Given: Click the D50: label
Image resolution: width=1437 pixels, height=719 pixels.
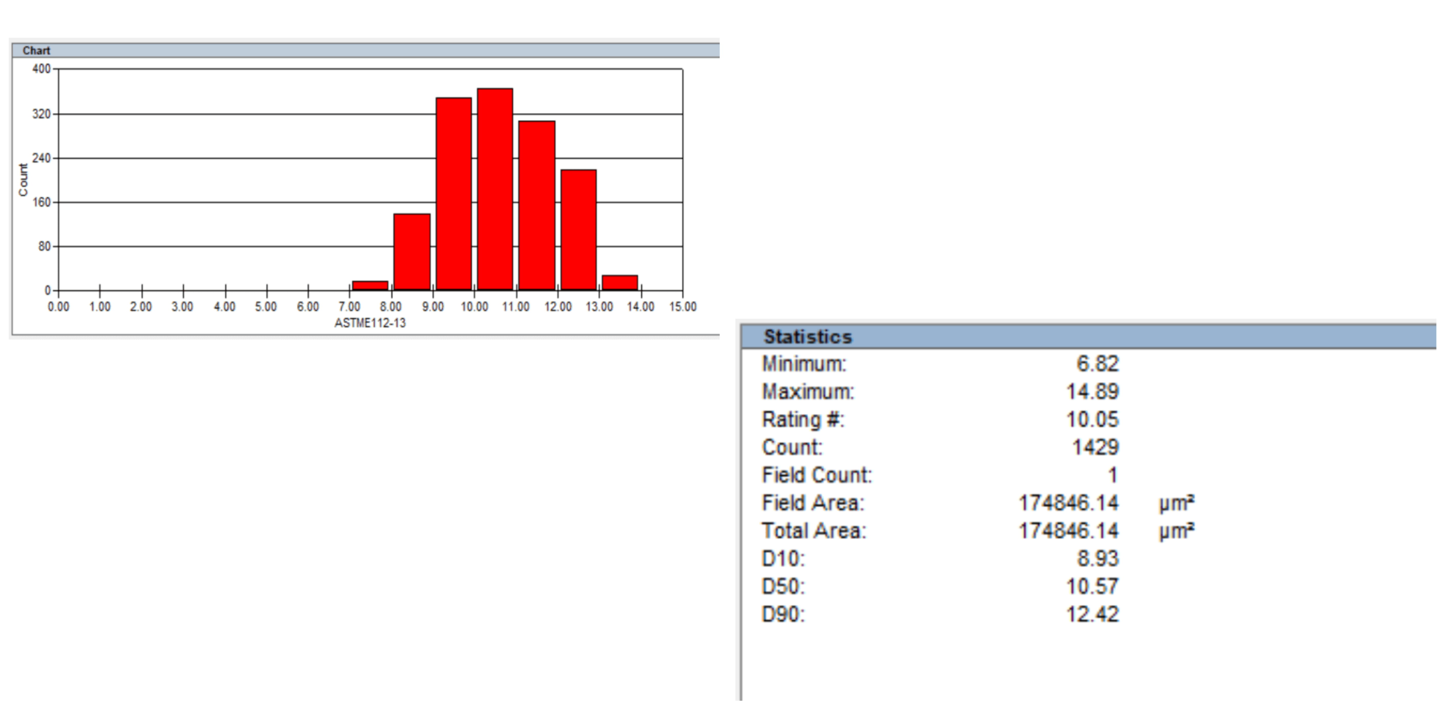Looking at the screenshot, I should [x=784, y=587].
